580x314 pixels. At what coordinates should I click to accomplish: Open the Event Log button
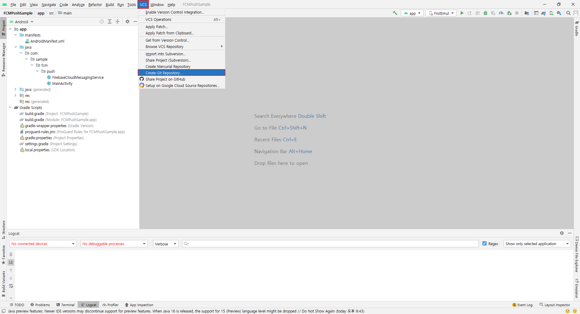(523, 305)
